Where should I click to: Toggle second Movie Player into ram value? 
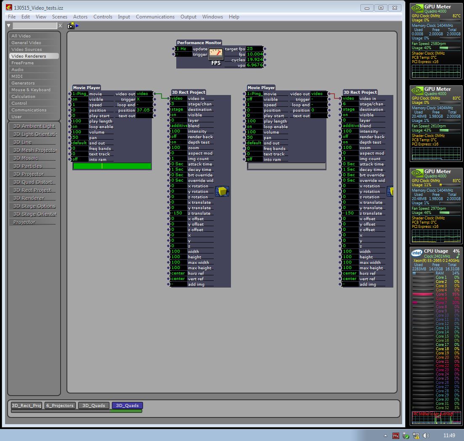coord(255,159)
